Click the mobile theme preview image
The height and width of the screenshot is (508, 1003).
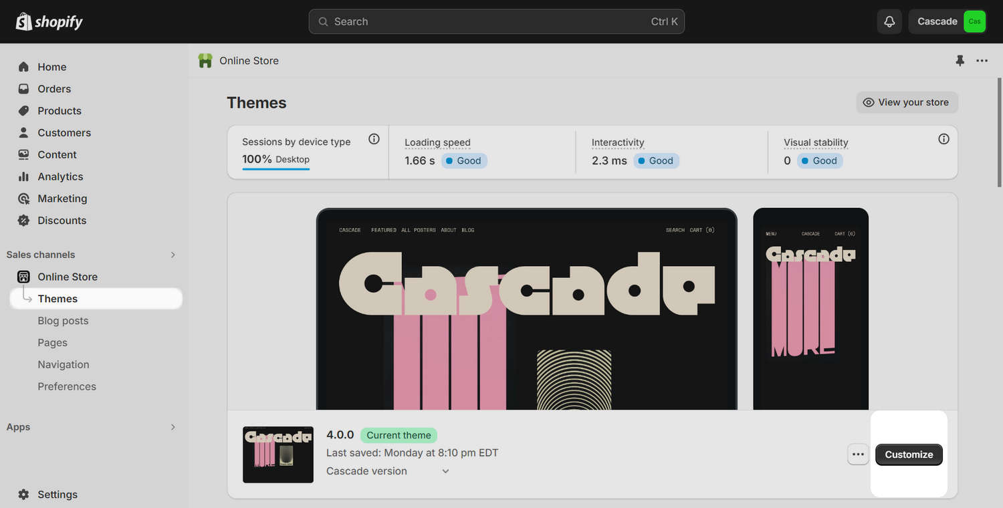[x=810, y=309]
